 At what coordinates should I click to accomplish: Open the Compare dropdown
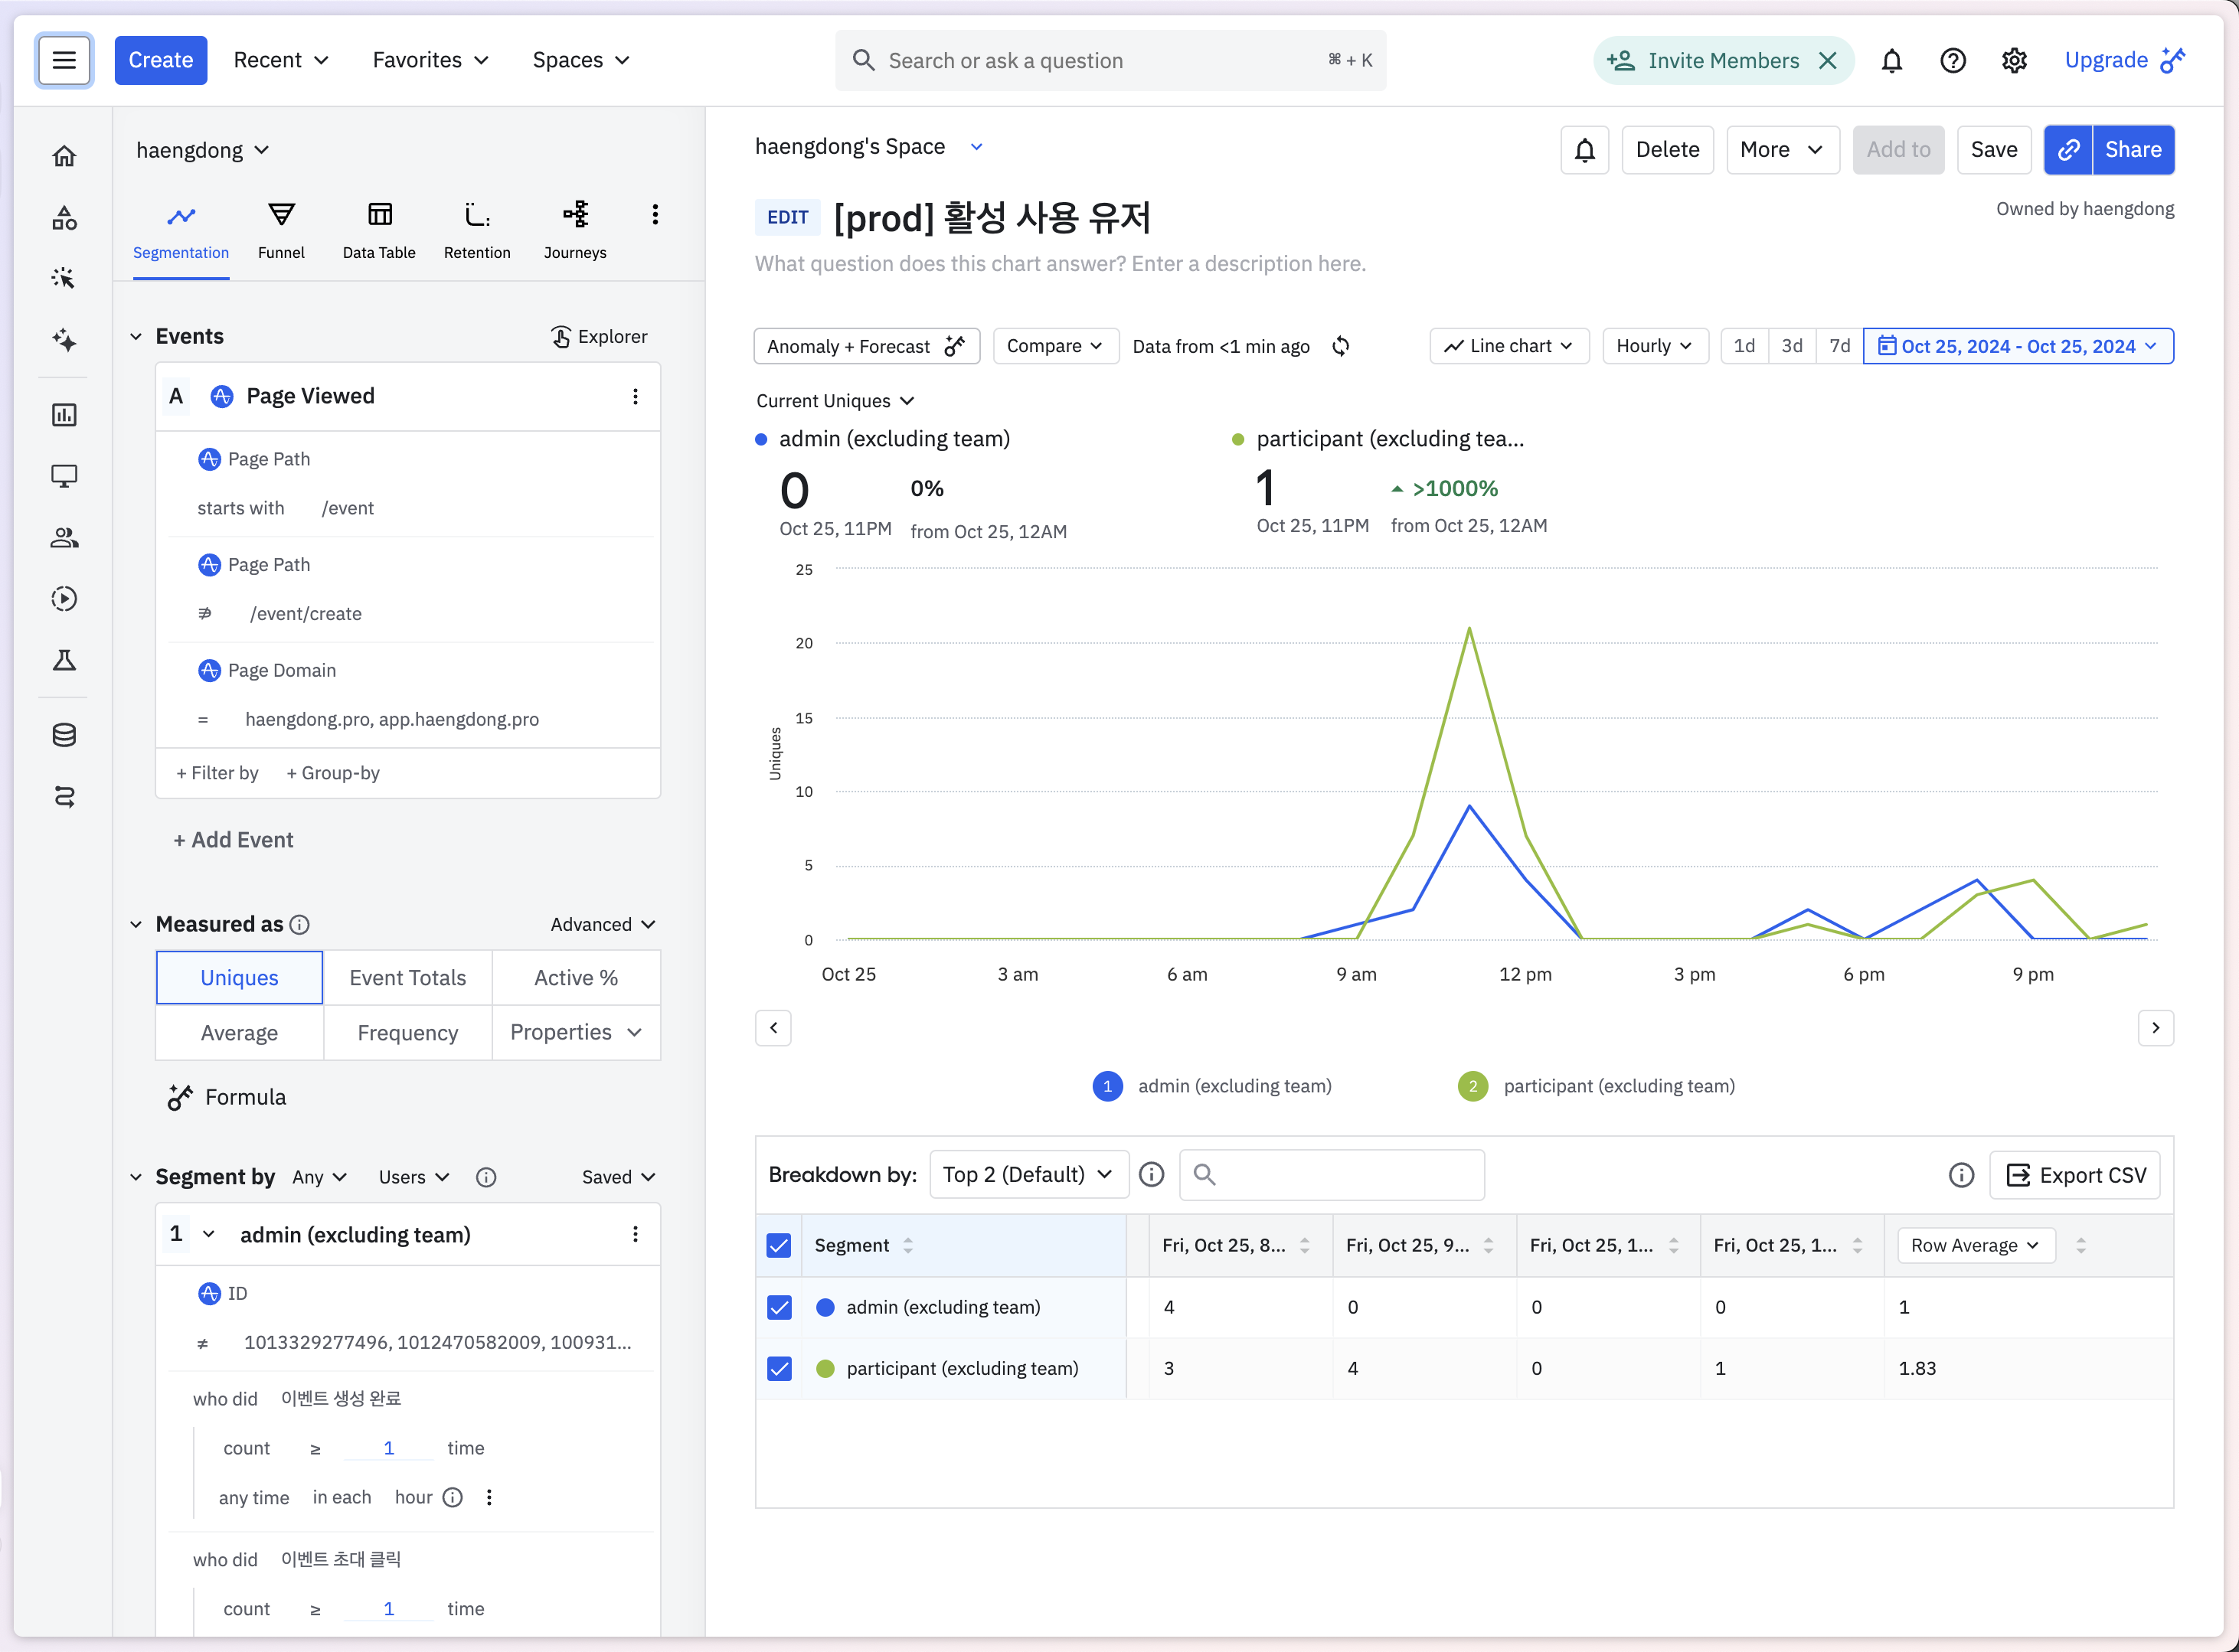click(1055, 346)
